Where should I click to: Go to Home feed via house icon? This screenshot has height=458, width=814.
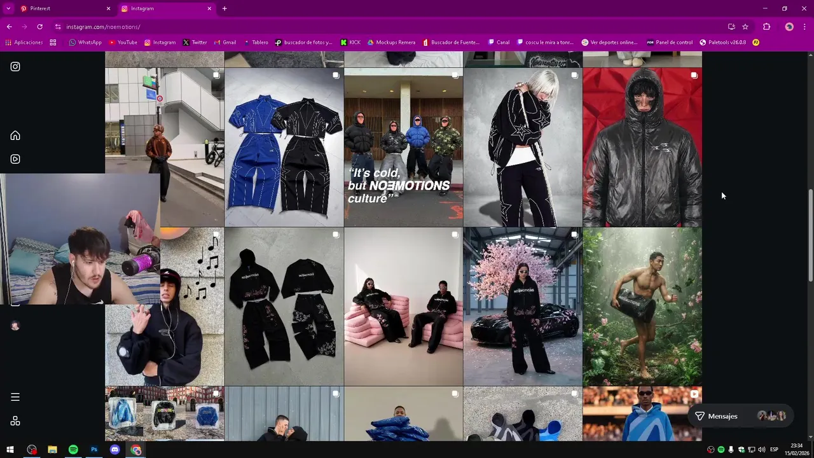15,135
